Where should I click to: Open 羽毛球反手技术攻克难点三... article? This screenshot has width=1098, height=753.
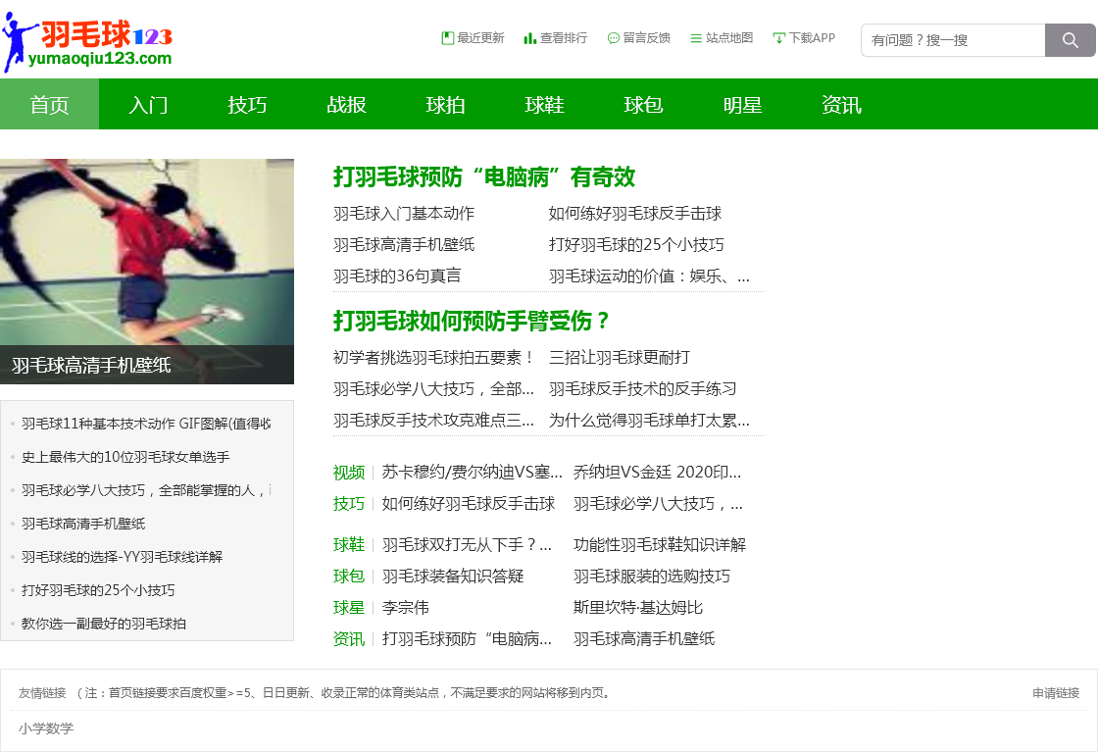click(433, 421)
